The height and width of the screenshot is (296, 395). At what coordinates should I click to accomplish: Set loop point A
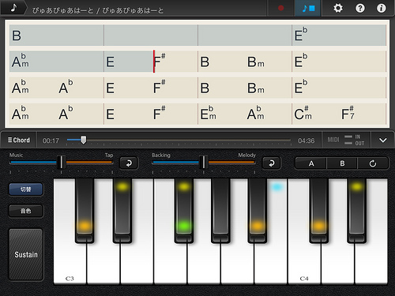[311, 163]
